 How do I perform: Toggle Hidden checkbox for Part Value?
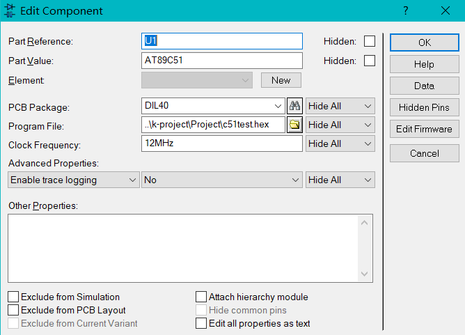370,61
